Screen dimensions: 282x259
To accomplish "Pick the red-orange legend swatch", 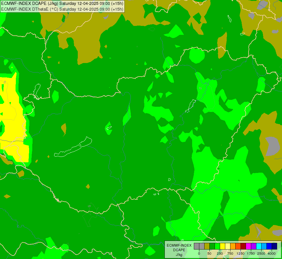I will (238, 246).
